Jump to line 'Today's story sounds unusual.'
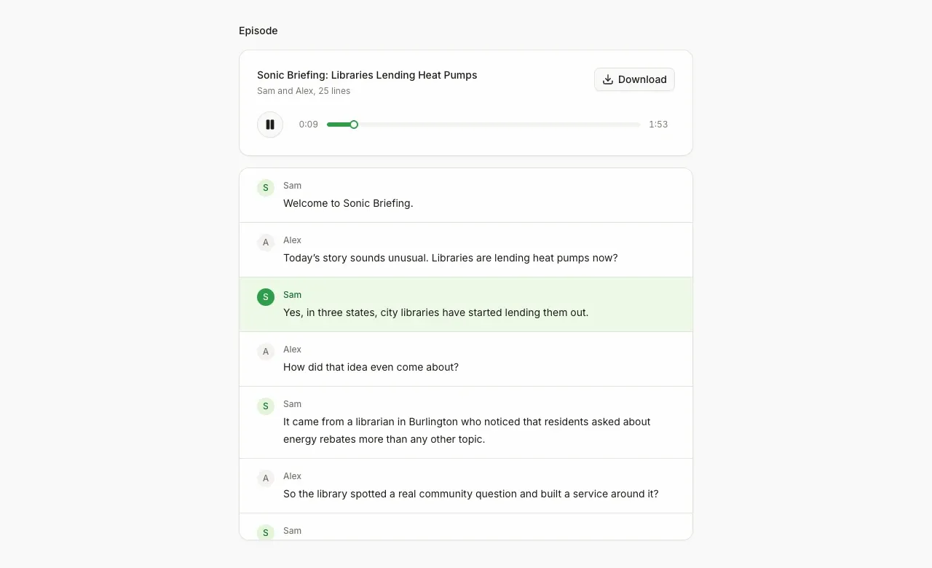 coord(466,250)
